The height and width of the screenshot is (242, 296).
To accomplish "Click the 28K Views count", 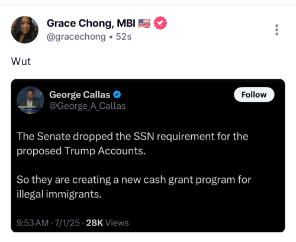I will [107, 223].
